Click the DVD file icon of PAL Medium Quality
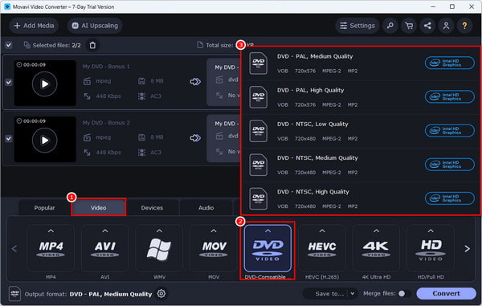The image size is (482, 306). (258, 63)
